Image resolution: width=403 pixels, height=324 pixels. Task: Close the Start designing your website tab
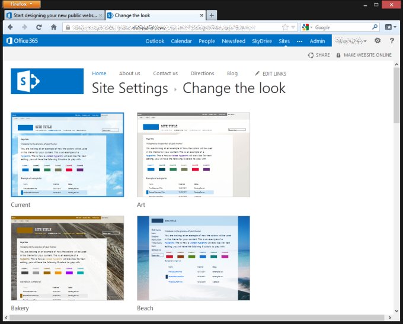101,15
